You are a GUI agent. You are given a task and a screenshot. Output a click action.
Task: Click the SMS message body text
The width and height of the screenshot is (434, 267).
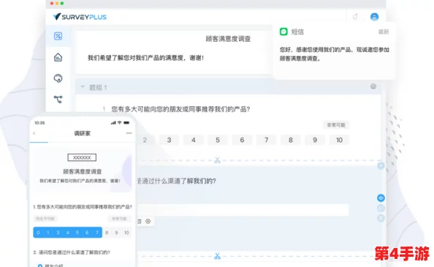click(x=335, y=54)
